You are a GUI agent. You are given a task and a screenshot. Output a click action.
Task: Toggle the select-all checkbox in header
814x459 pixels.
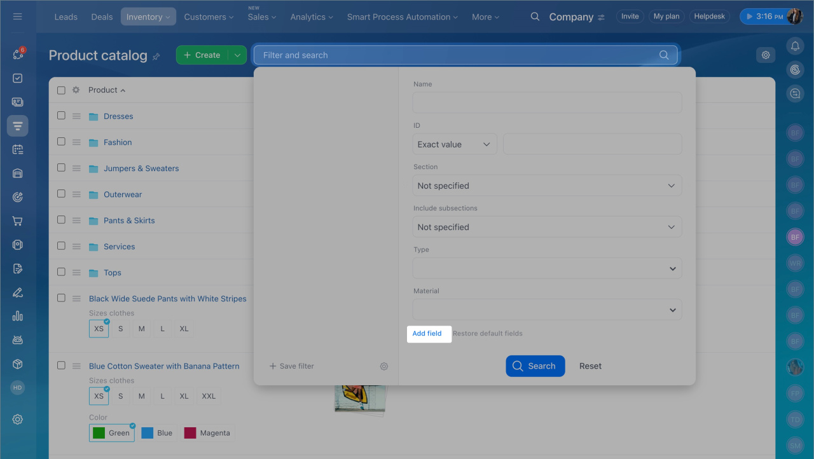click(61, 90)
